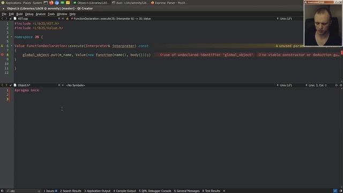
Task: Click the interpreter parameter on line 6
Action: [x=123, y=46]
